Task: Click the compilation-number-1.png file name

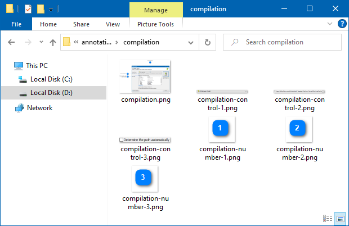Action: (x=222, y=153)
